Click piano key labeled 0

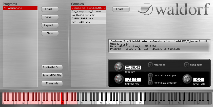(x=4, y=102)
